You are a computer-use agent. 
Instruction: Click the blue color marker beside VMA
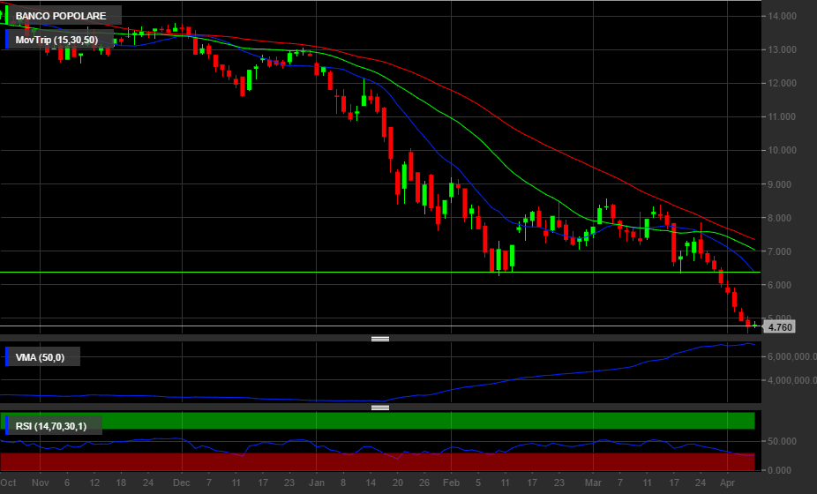(7, 356)
